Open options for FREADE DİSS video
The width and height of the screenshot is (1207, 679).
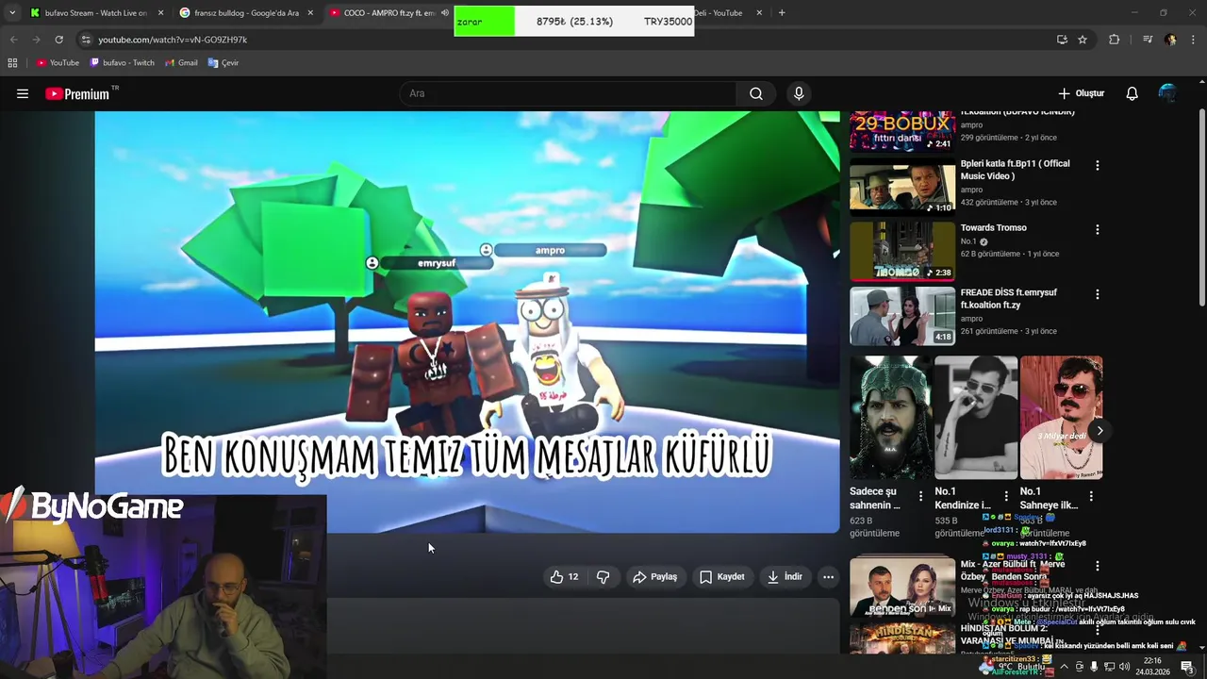pos(1097,294)
